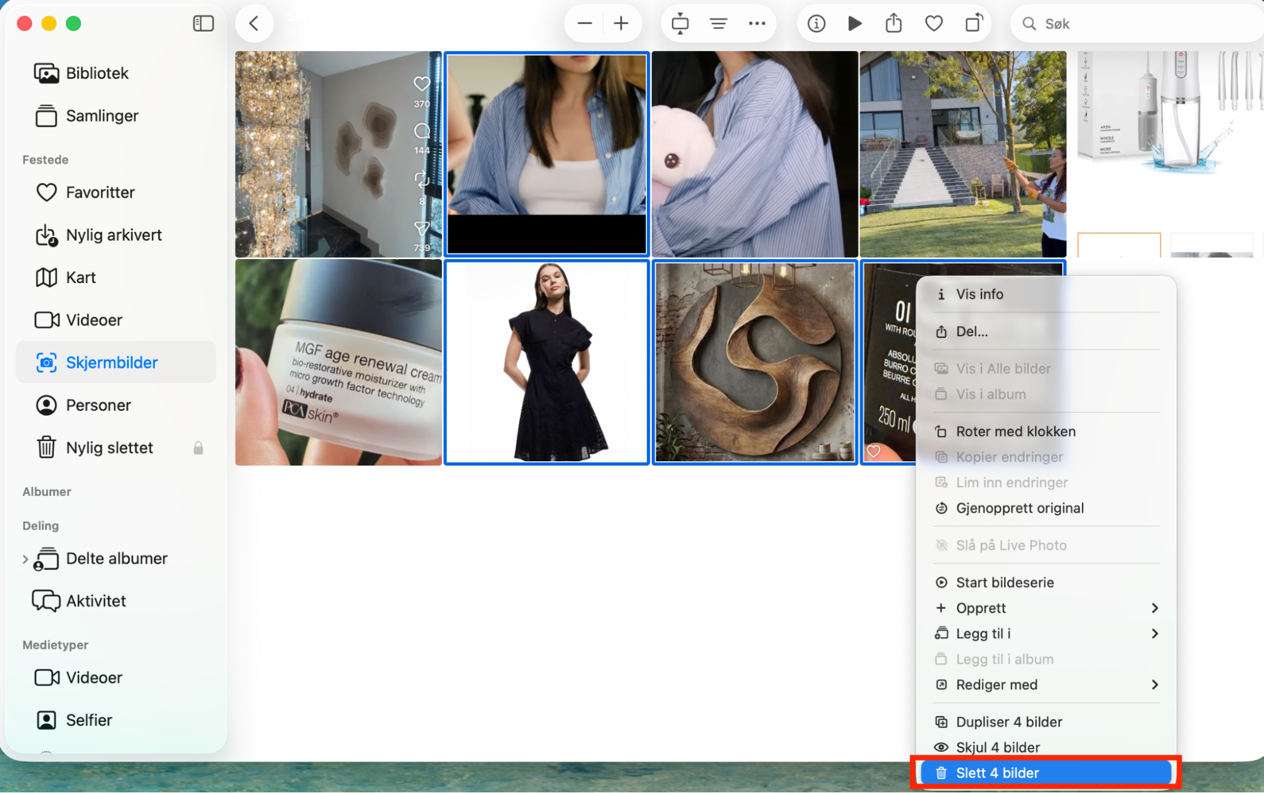Image resolution: width=1264 pixels, height=793 pixels.
Task: Show info with the toolbar info icon
Action: tap(816, 24)
